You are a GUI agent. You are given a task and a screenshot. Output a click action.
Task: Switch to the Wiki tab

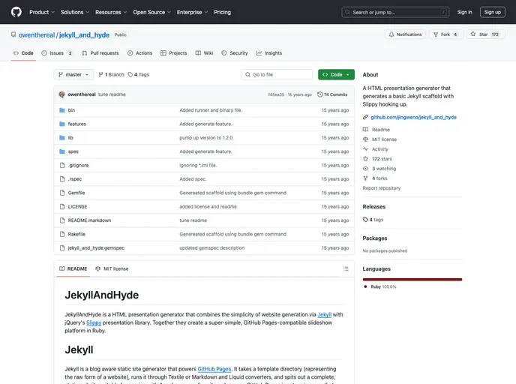pos(204,53)
